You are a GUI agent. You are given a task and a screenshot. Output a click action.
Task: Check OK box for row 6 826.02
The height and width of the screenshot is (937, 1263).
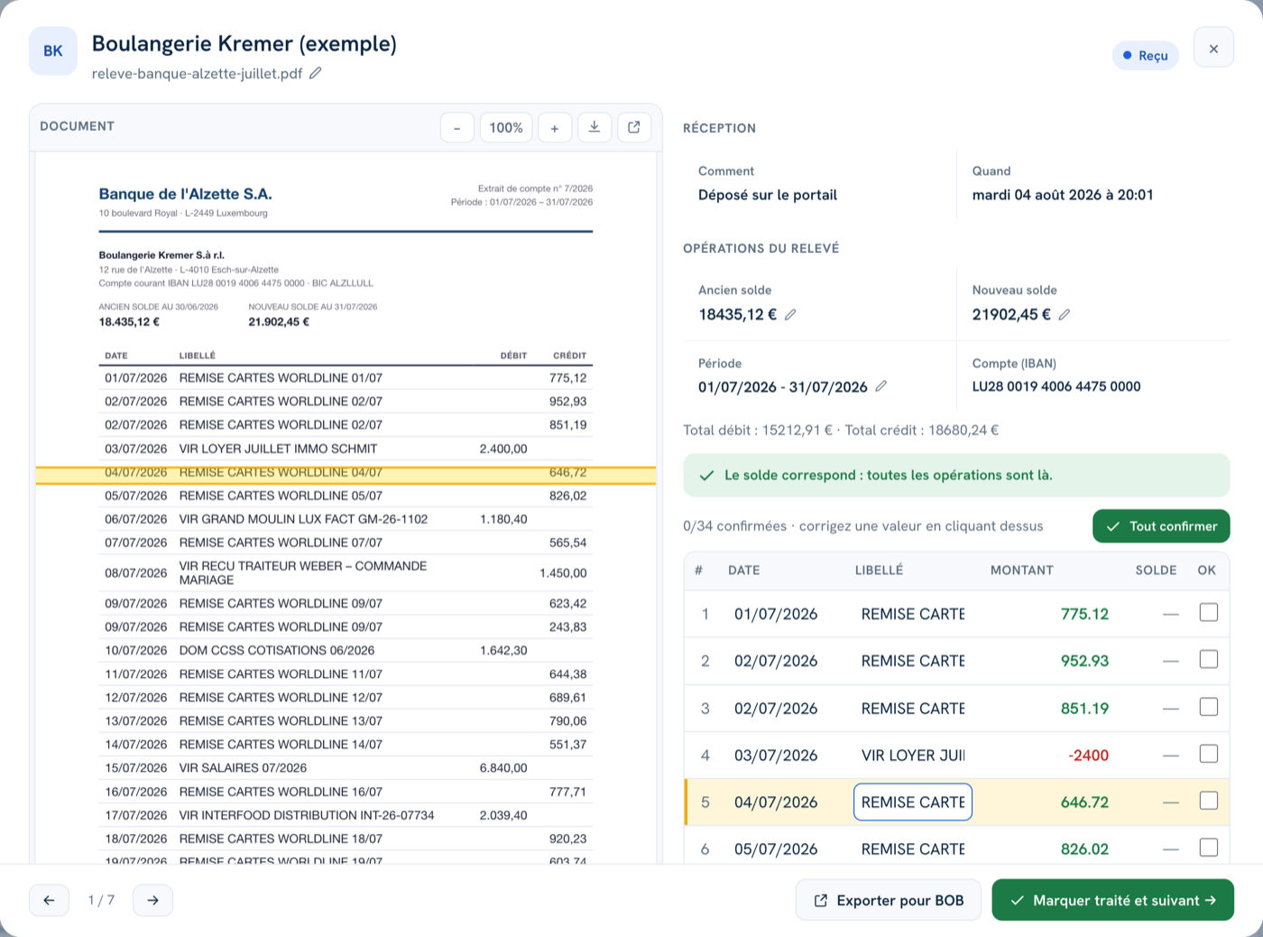tap(1209, 848)
